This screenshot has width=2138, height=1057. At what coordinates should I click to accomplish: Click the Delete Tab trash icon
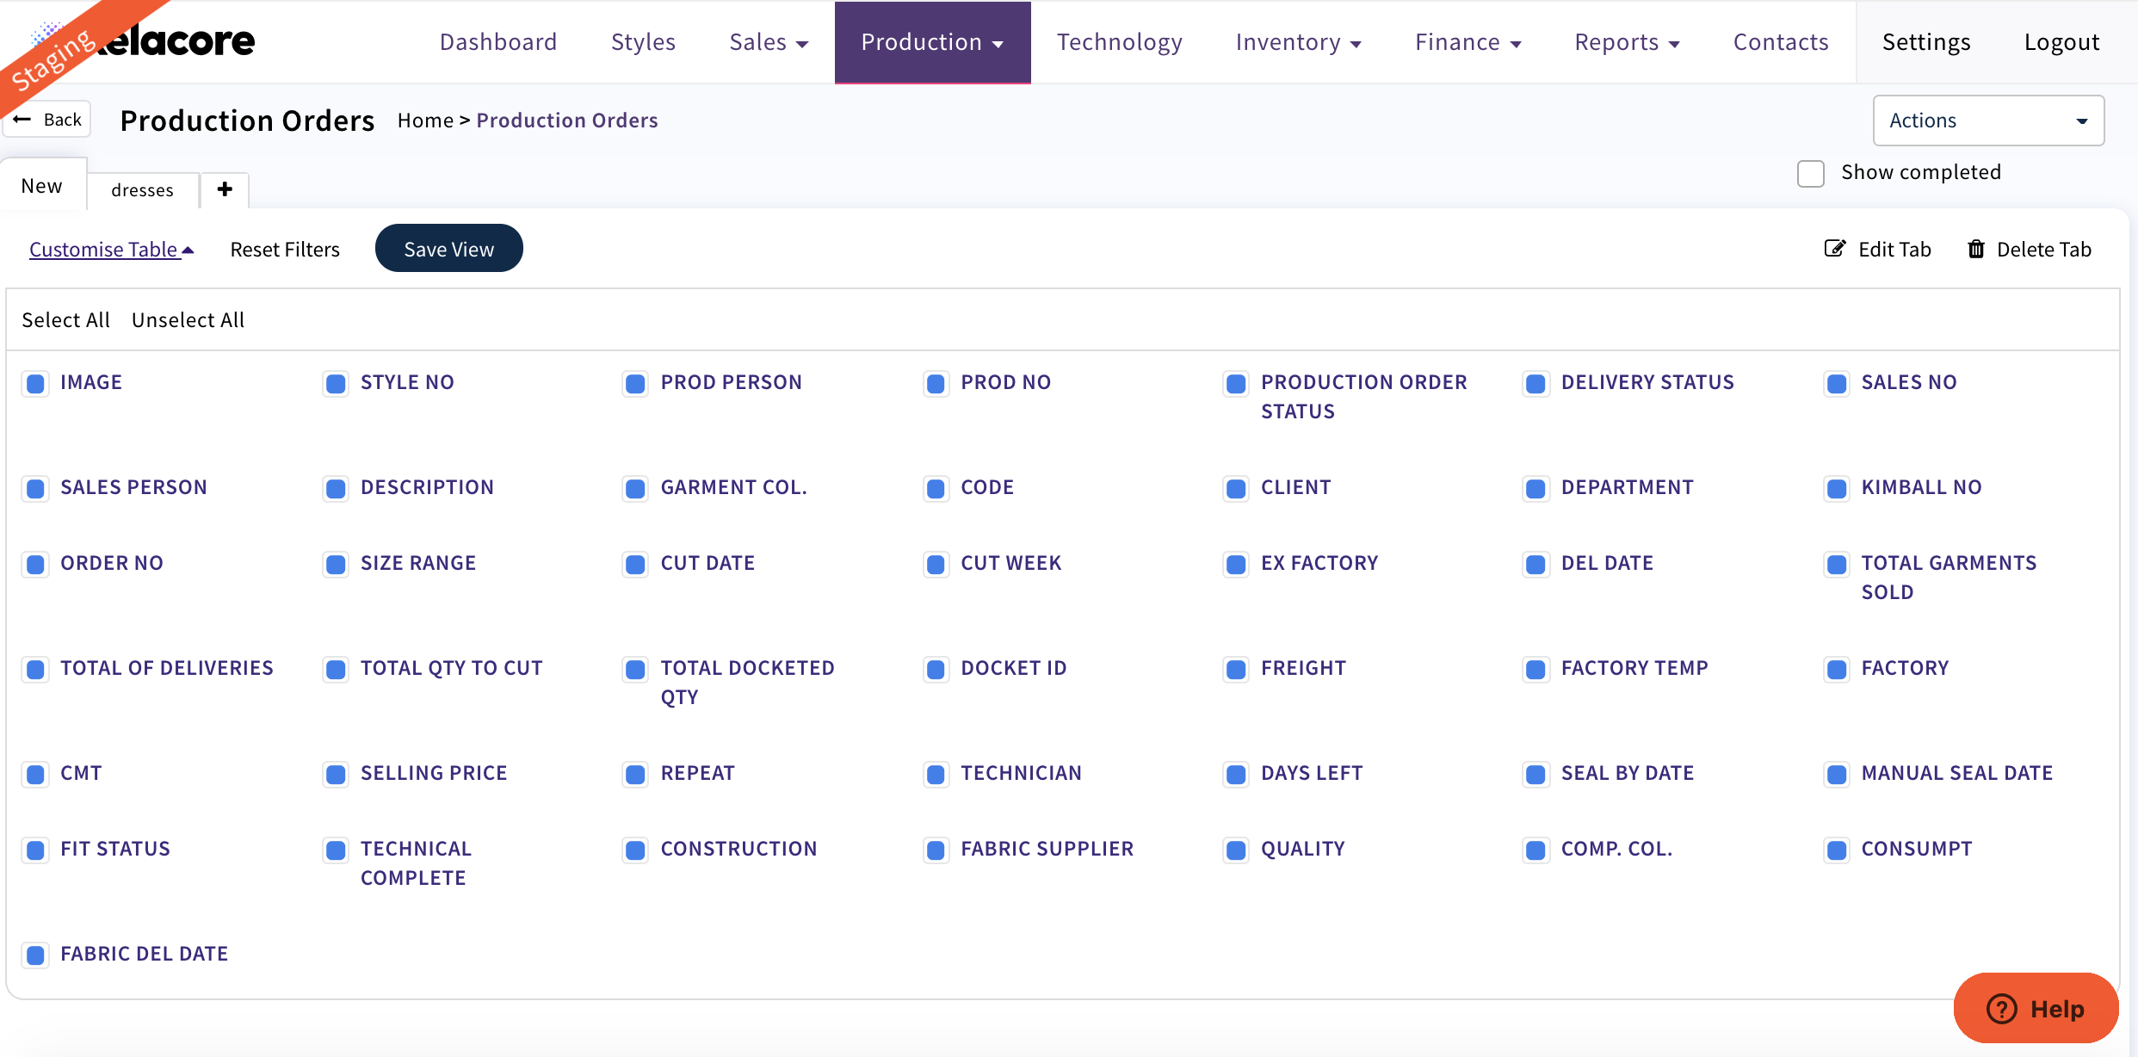point(1977,249)
